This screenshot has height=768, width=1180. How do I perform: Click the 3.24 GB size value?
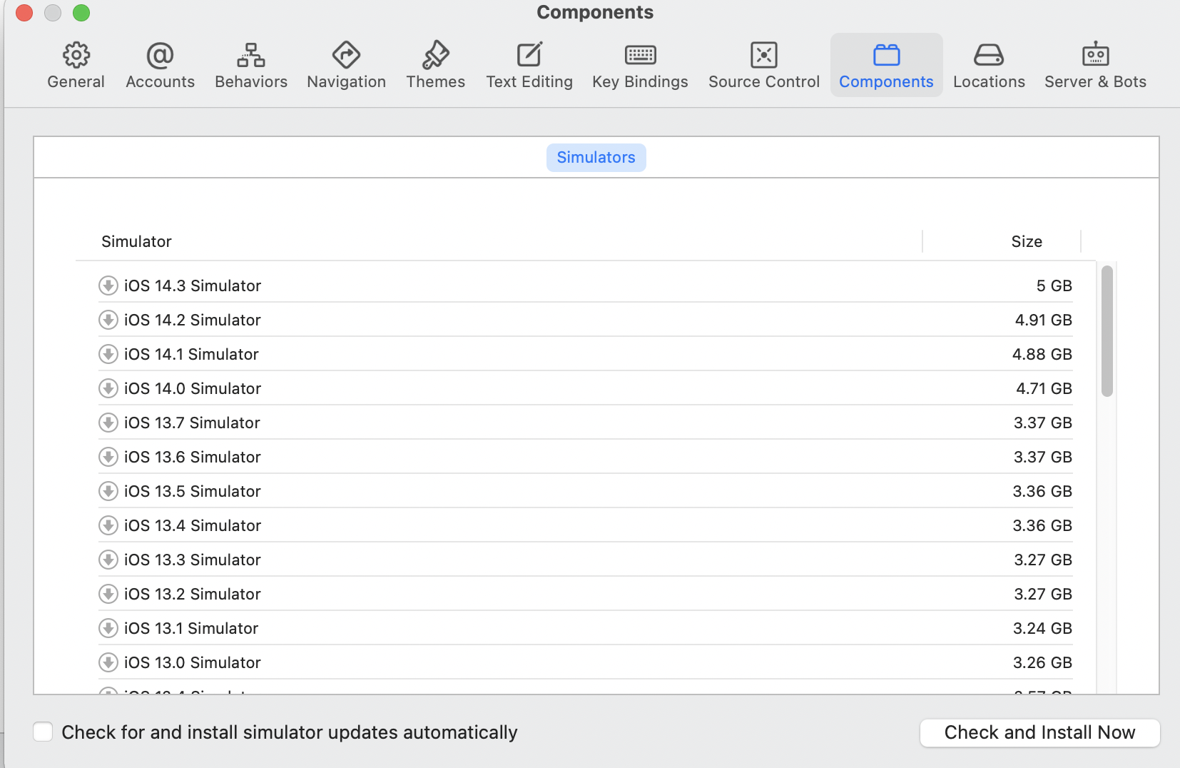click(1043, 628)
